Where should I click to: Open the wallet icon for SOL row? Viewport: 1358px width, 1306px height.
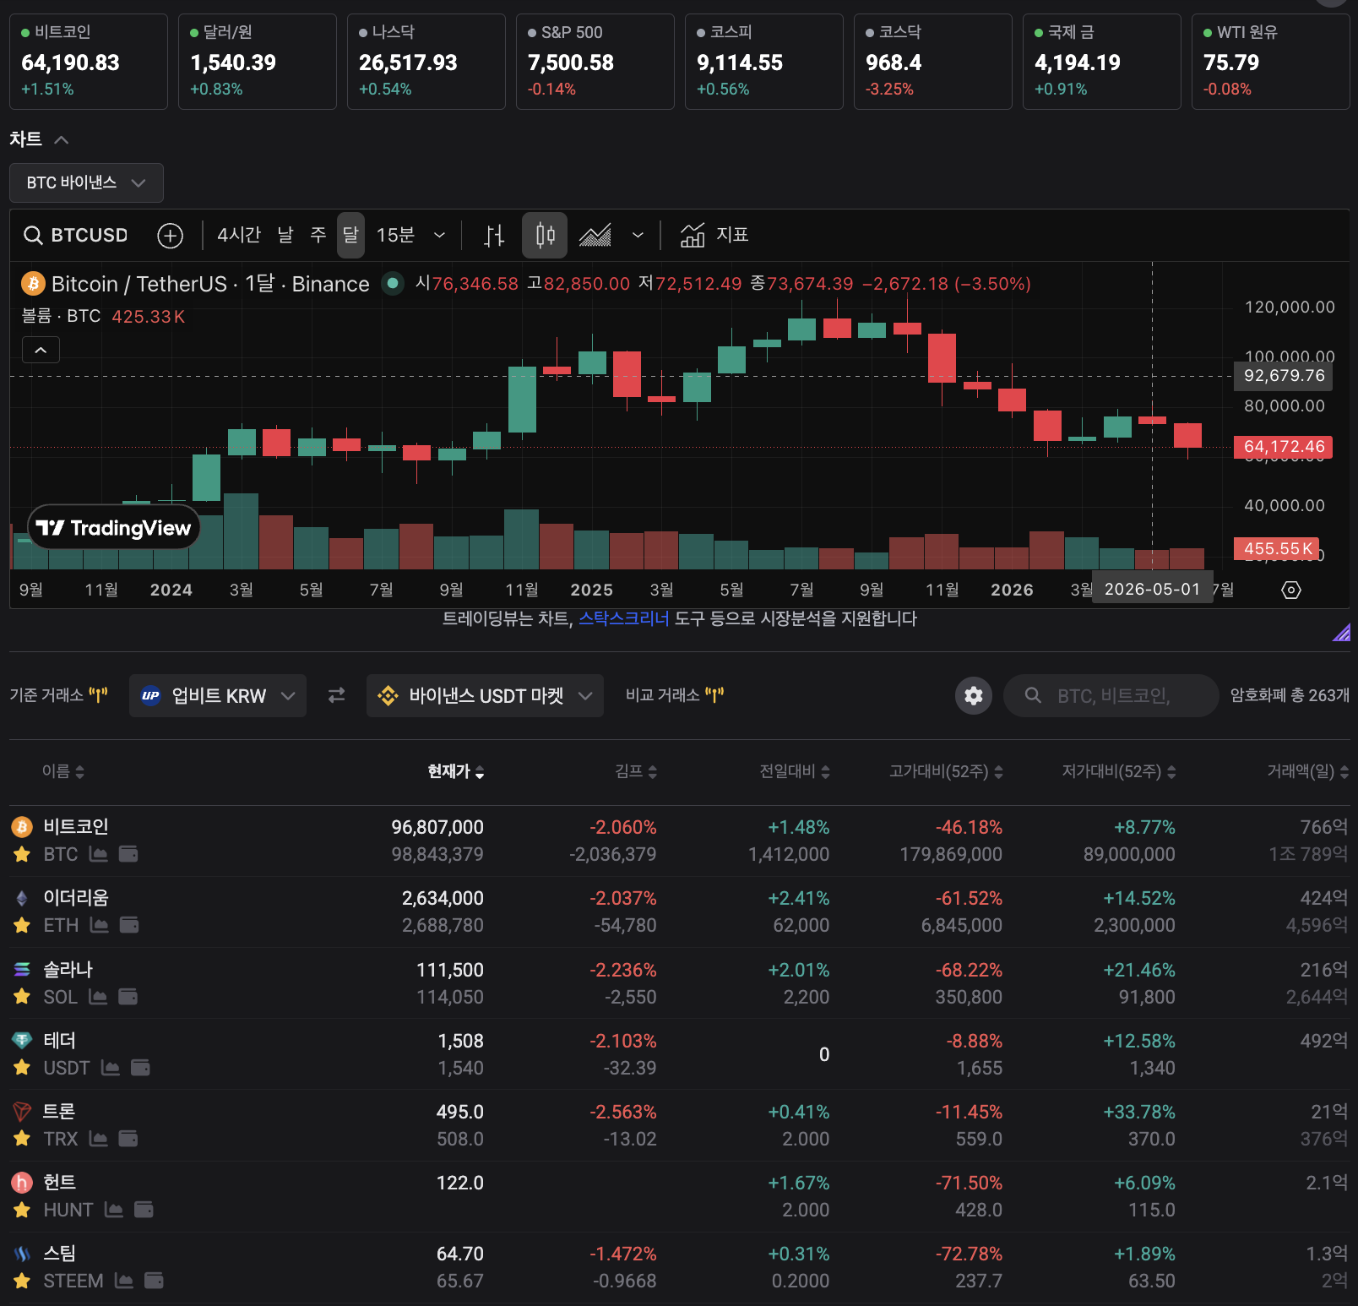click(x=128, y=997)
